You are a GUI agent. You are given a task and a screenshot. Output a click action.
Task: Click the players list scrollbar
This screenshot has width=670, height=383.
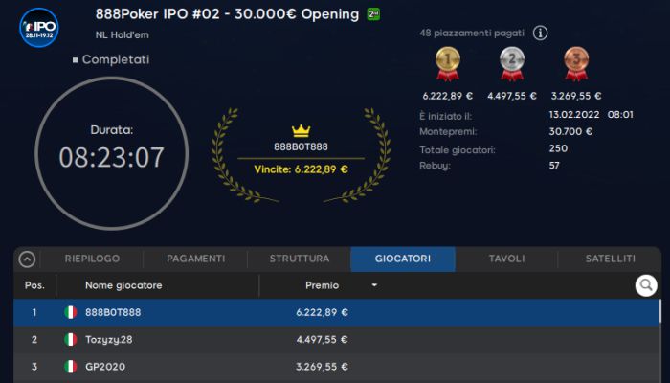[x=660, y=311]
